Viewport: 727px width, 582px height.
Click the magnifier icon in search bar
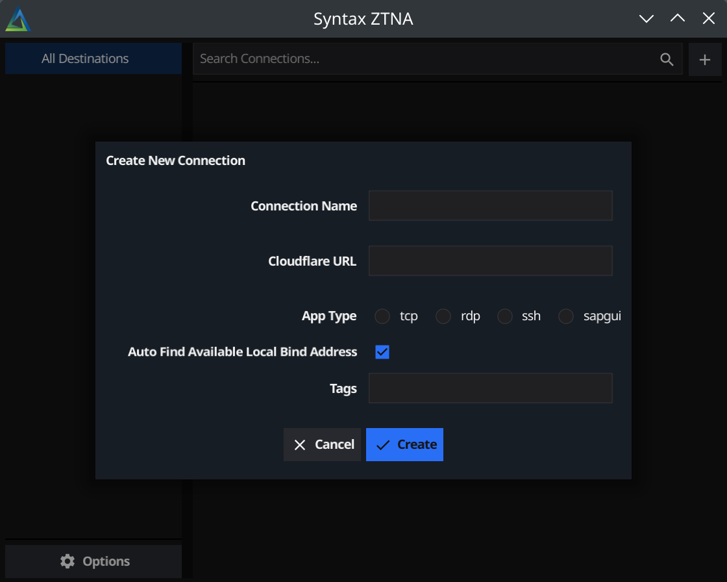tap(667, 59)
